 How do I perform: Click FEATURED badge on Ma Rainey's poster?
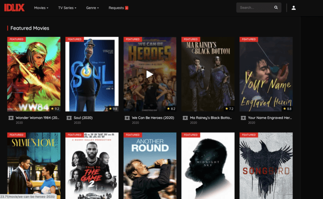(x=191, y=39)
